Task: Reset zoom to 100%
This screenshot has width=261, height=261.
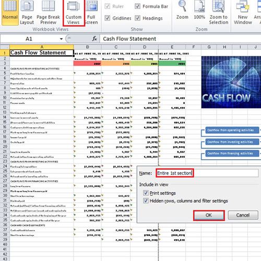Action: tap(199, 10)
